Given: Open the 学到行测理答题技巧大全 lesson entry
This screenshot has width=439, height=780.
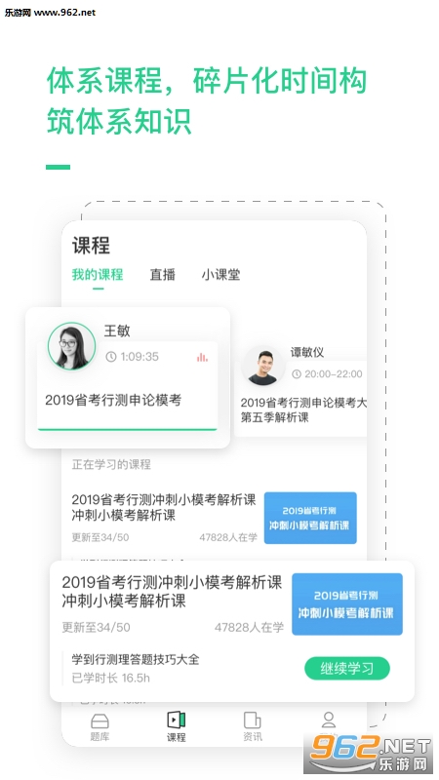Looking at the screenshot, I should (136, 660).
